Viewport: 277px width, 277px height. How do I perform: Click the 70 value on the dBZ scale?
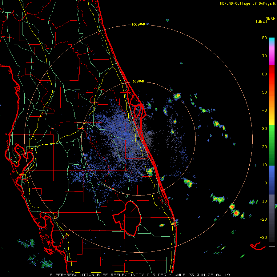click(264, 56)
